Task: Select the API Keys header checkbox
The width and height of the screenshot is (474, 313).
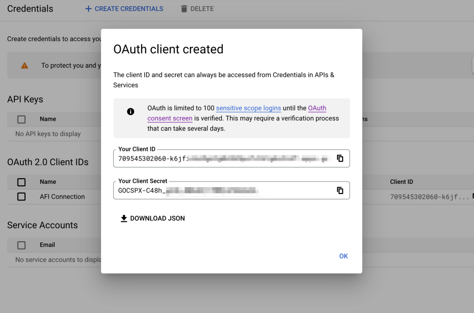Action: click(21, 119)
